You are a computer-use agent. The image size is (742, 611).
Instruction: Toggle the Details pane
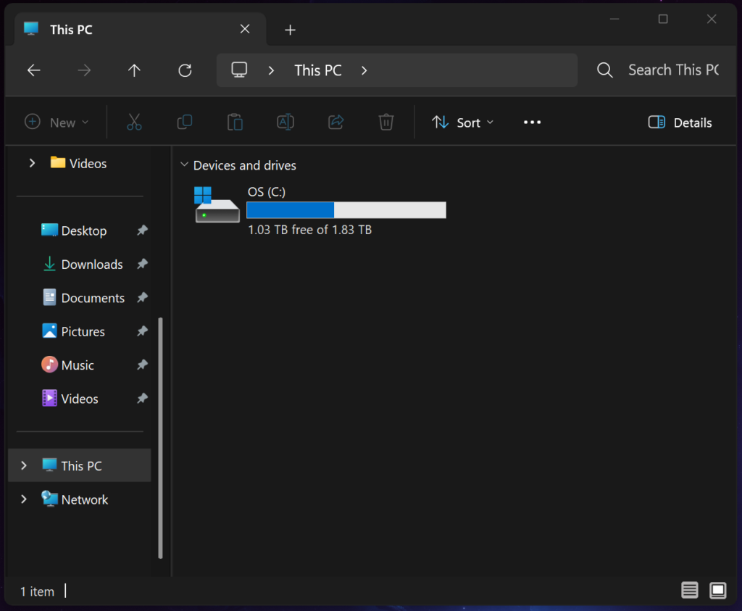680,122
